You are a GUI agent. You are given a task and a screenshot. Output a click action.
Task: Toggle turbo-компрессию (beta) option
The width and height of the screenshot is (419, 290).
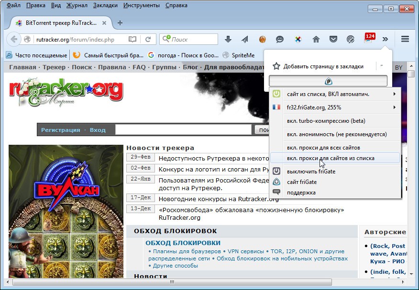click(322, 121)
